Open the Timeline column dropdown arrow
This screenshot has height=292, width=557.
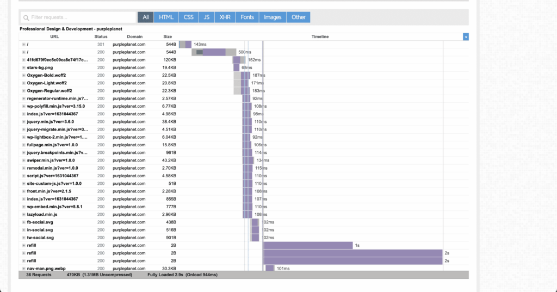coord(466,37)
